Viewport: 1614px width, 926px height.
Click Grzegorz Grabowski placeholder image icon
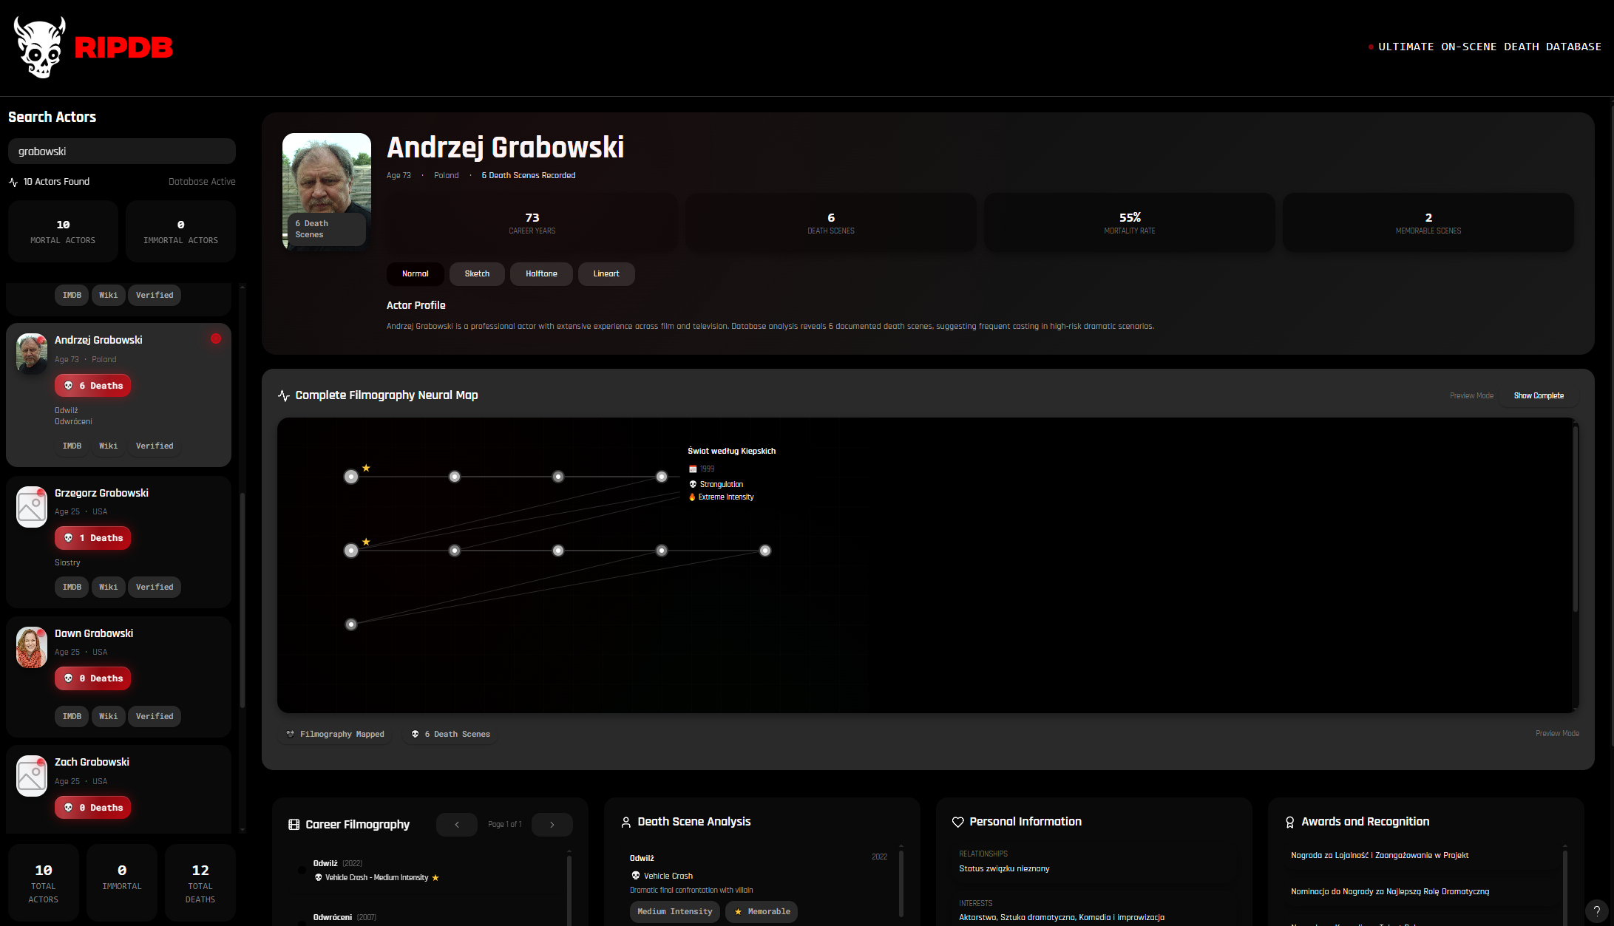[32, 507]
